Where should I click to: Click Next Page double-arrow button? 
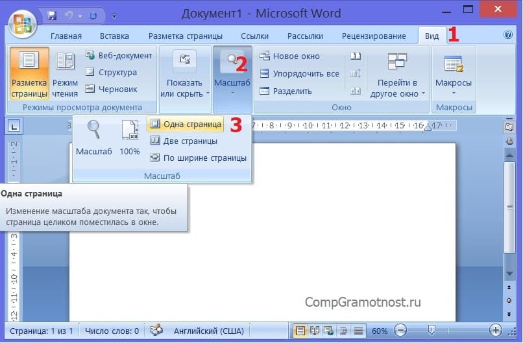[509, 314]
